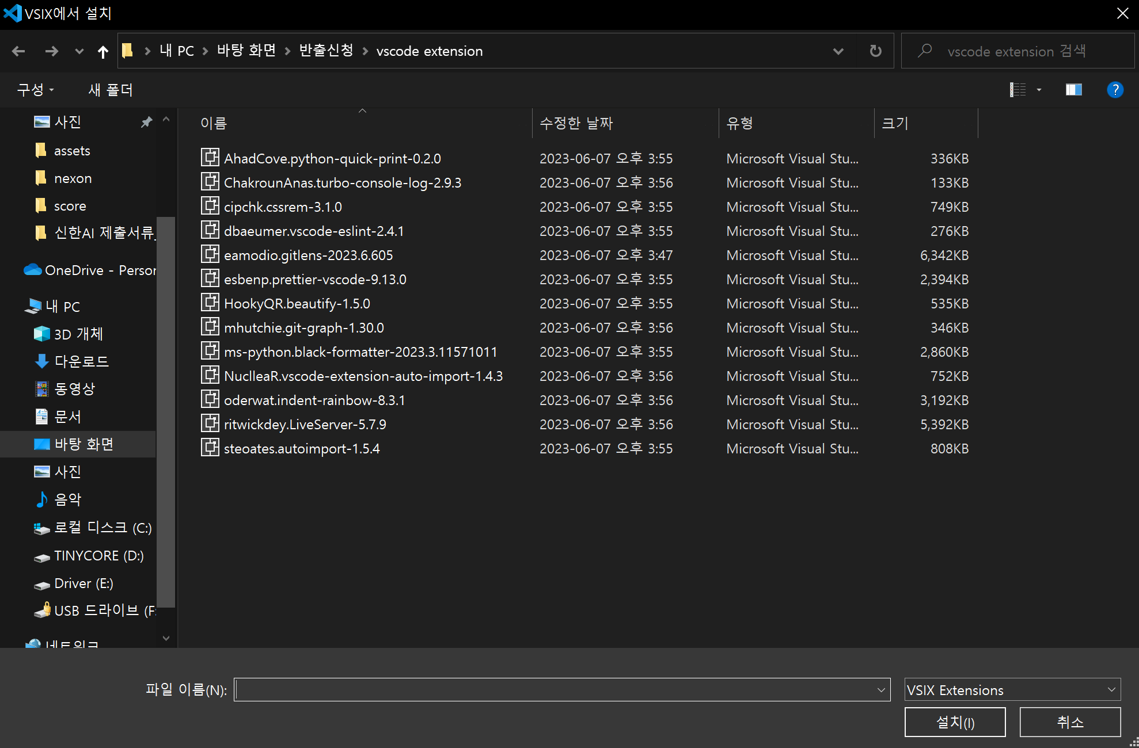Select 바탕 화면 breadcrumb in address bar
1139x748 pixels.
pos(246,51)
